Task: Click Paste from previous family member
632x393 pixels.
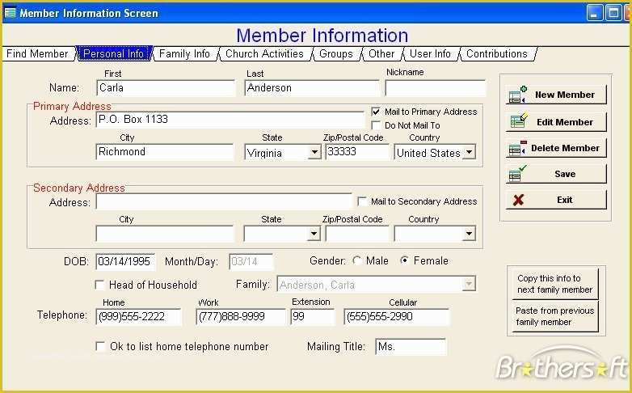Action: (x=555, y=316)
